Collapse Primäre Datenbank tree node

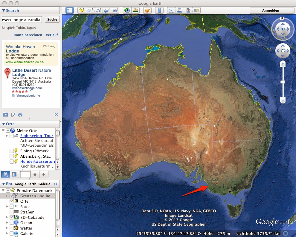click(3, 190)
